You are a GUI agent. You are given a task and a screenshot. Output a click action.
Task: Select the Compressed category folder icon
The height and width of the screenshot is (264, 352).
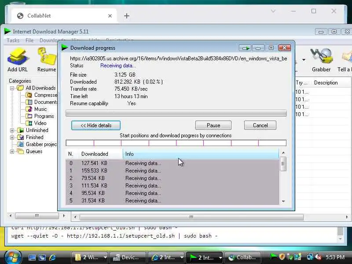tap(29, 95)
